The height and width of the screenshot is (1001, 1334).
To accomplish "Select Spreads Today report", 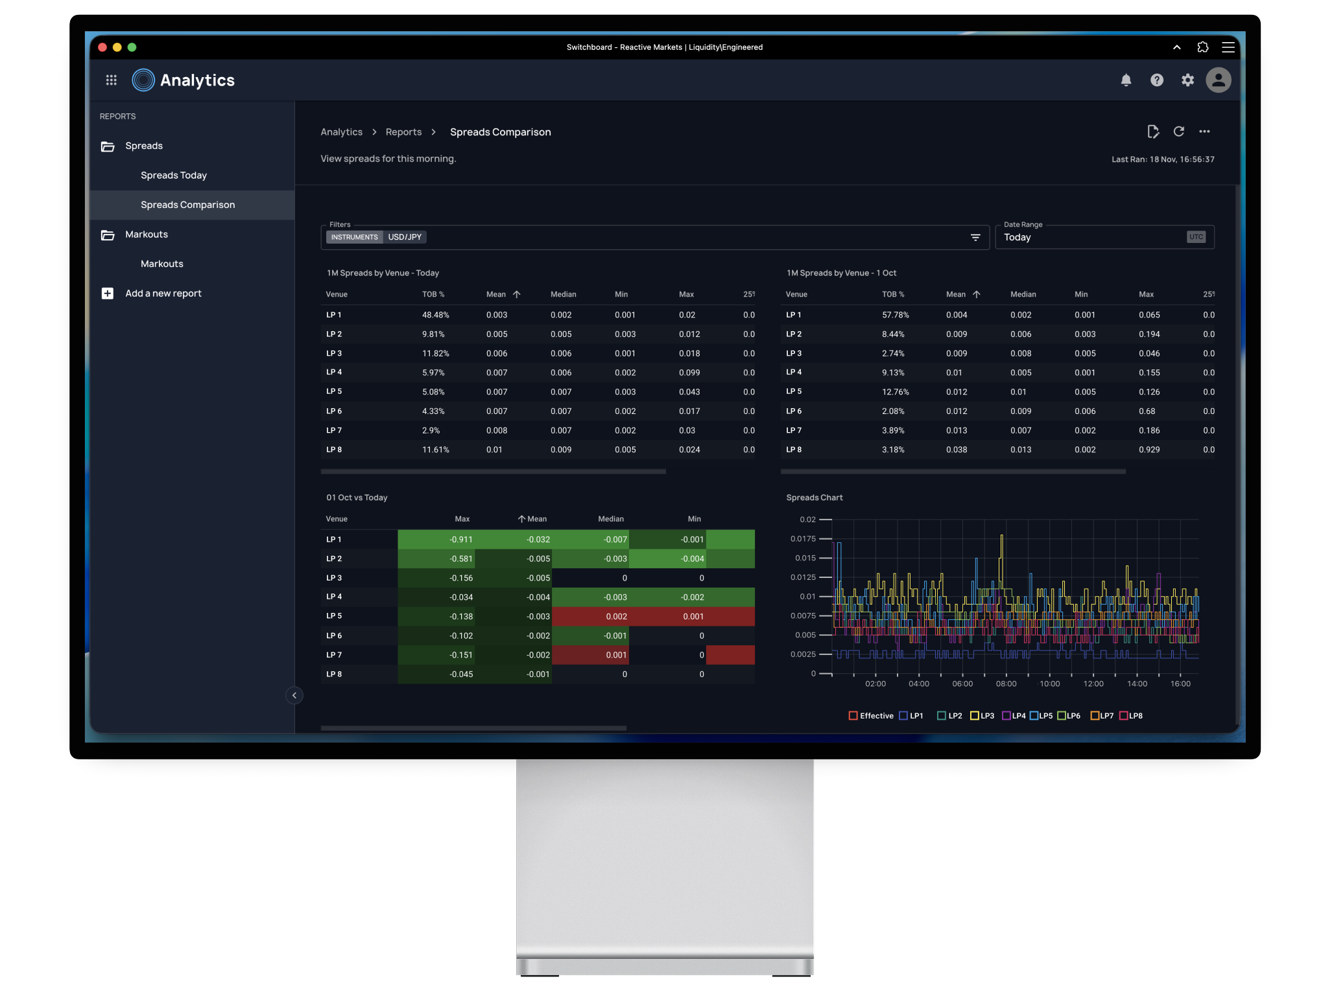I will click(x=174, y=176).
